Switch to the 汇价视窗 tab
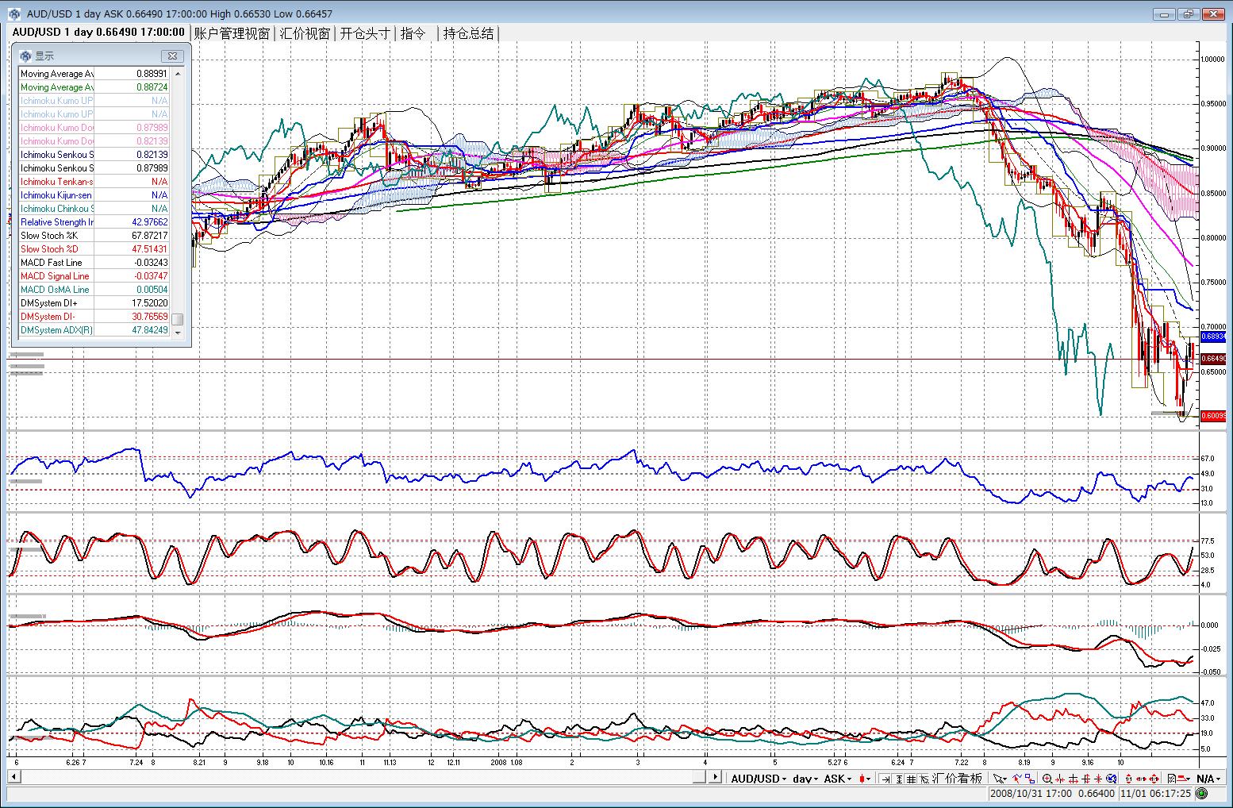 click(x=305, y=33)
